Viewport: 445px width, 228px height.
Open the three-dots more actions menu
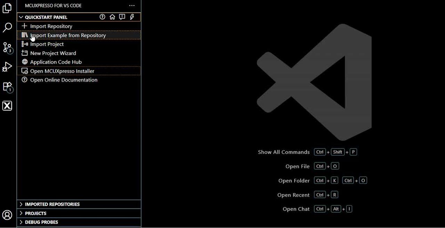(x=132, y=6)
